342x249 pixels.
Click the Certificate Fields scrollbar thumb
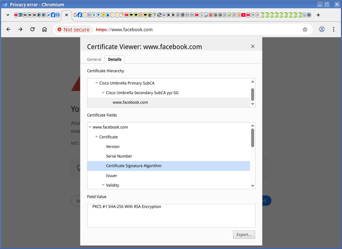[x=252, y=138]
